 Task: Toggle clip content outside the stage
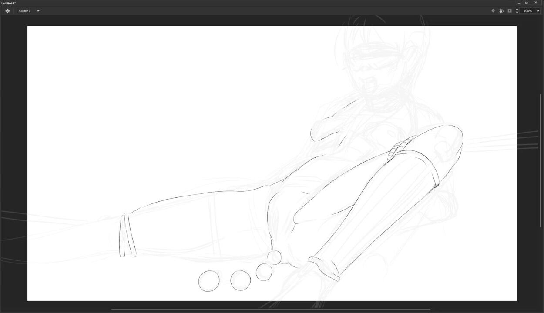point(510,11)
